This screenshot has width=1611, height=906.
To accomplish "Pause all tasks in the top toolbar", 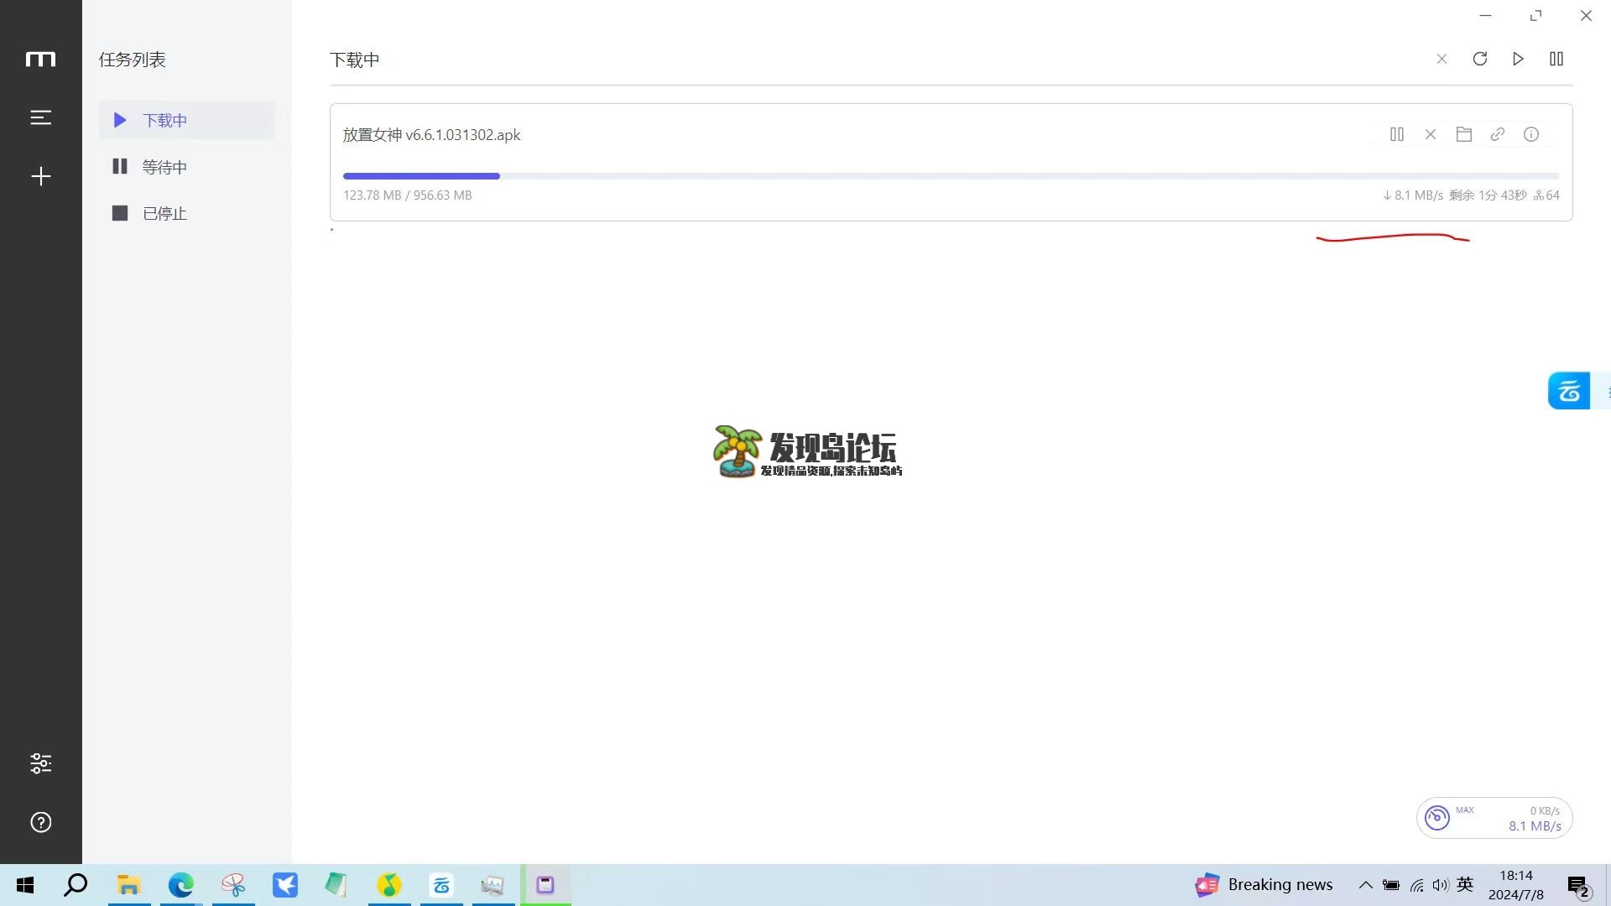I will (x=1556, y=59).
